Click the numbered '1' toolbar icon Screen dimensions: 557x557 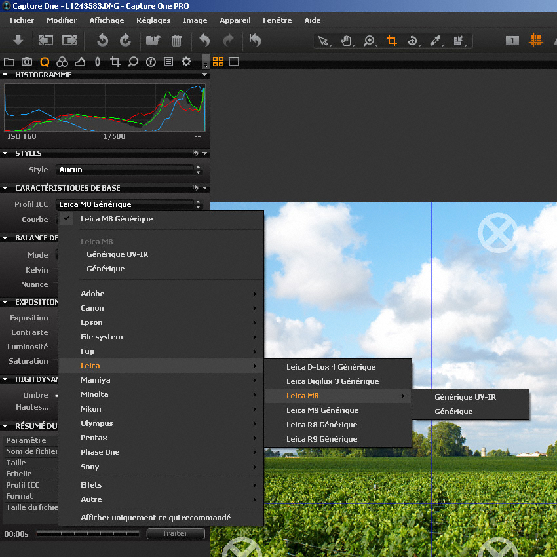pyautogui.click(x=512, y=41)
